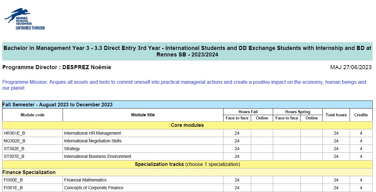Select module code HR301E_B
The height and width of the screenshot is (192, 376).
[14, 133]
